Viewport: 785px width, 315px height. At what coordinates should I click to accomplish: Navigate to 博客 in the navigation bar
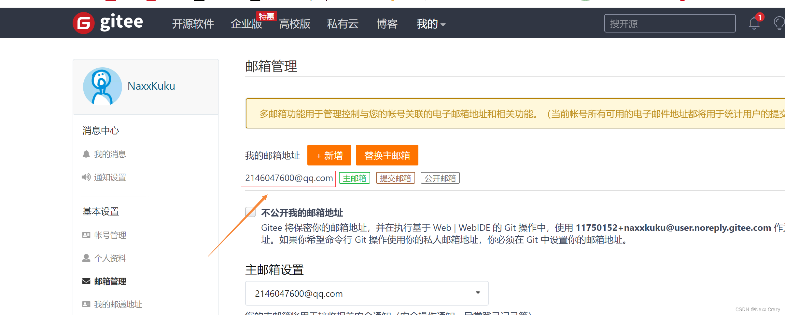point(387,24)
